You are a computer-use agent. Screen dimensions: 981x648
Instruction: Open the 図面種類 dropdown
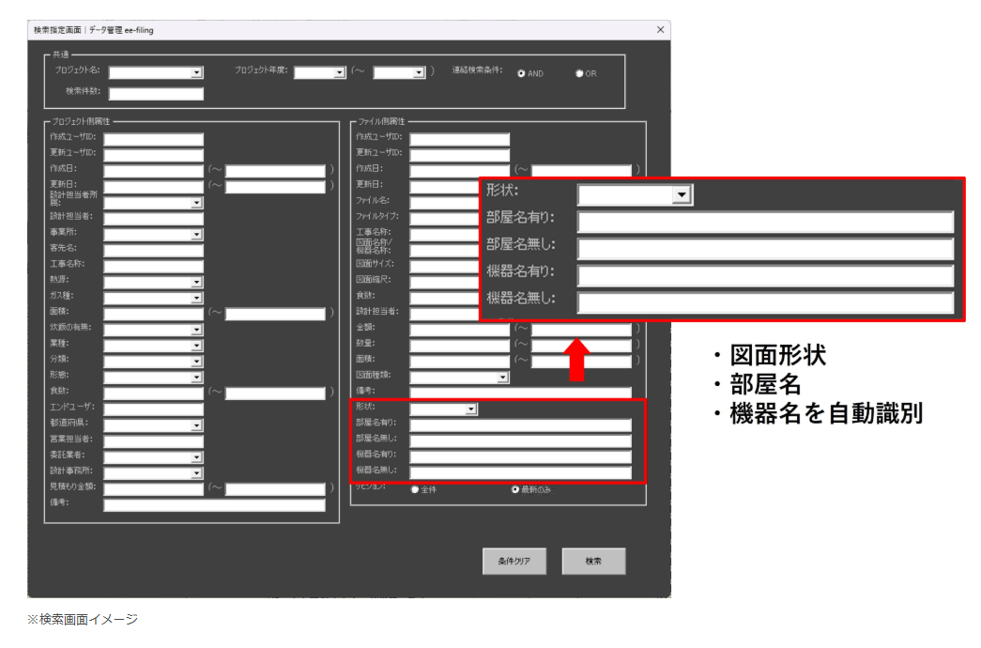502,377
